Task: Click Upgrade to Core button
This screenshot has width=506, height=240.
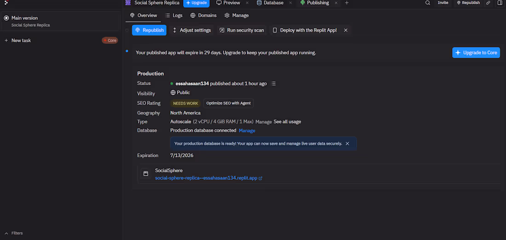Action: 476,52
